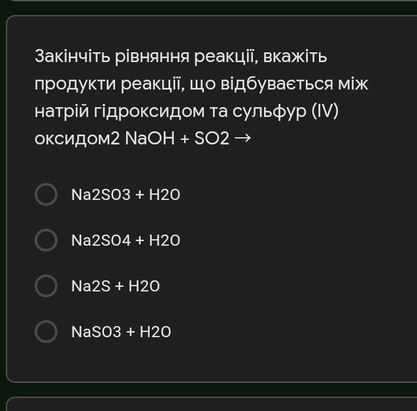Click the word "оксидом2" in the question
Screen dimensions: 417x411
(78, 139)
